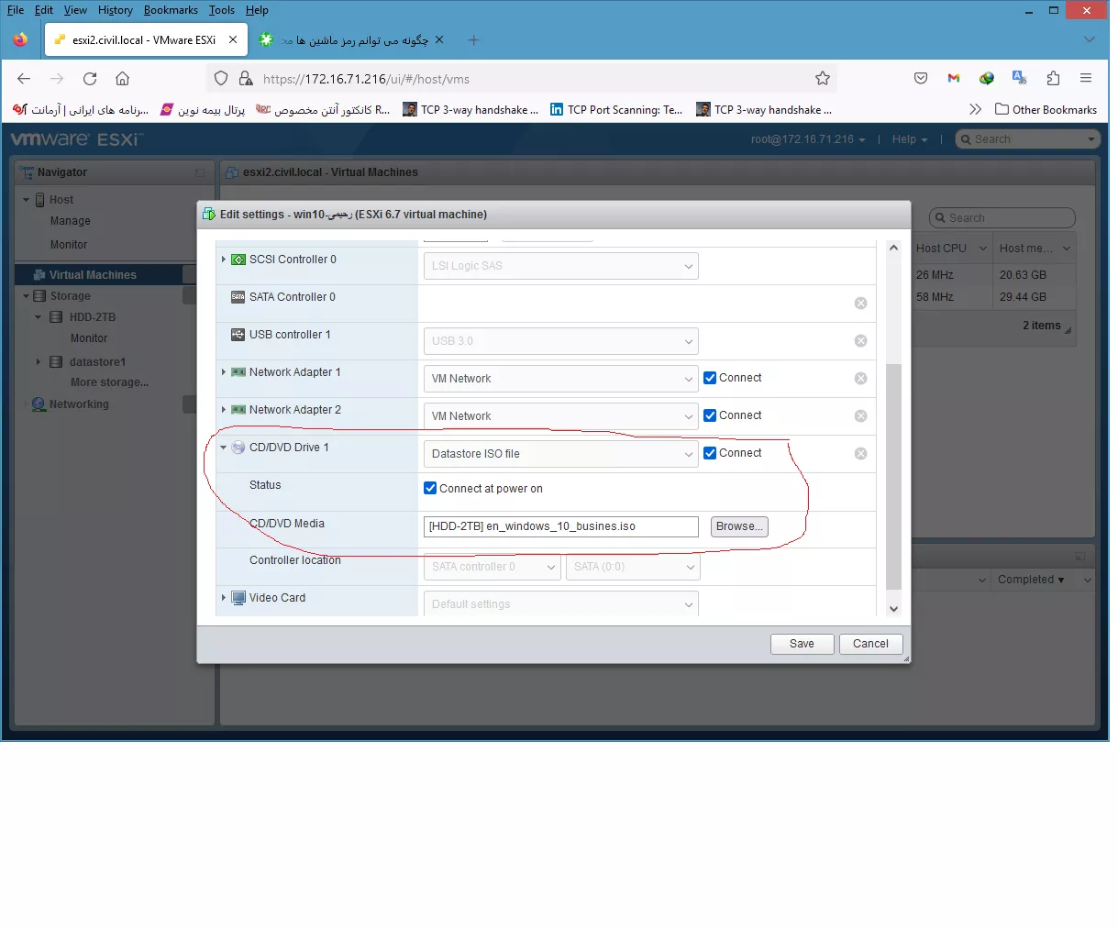The height and width of the screenshot is (929, 1118).
Task: Open the Firefox hamburger menu
Action: 1086,79
